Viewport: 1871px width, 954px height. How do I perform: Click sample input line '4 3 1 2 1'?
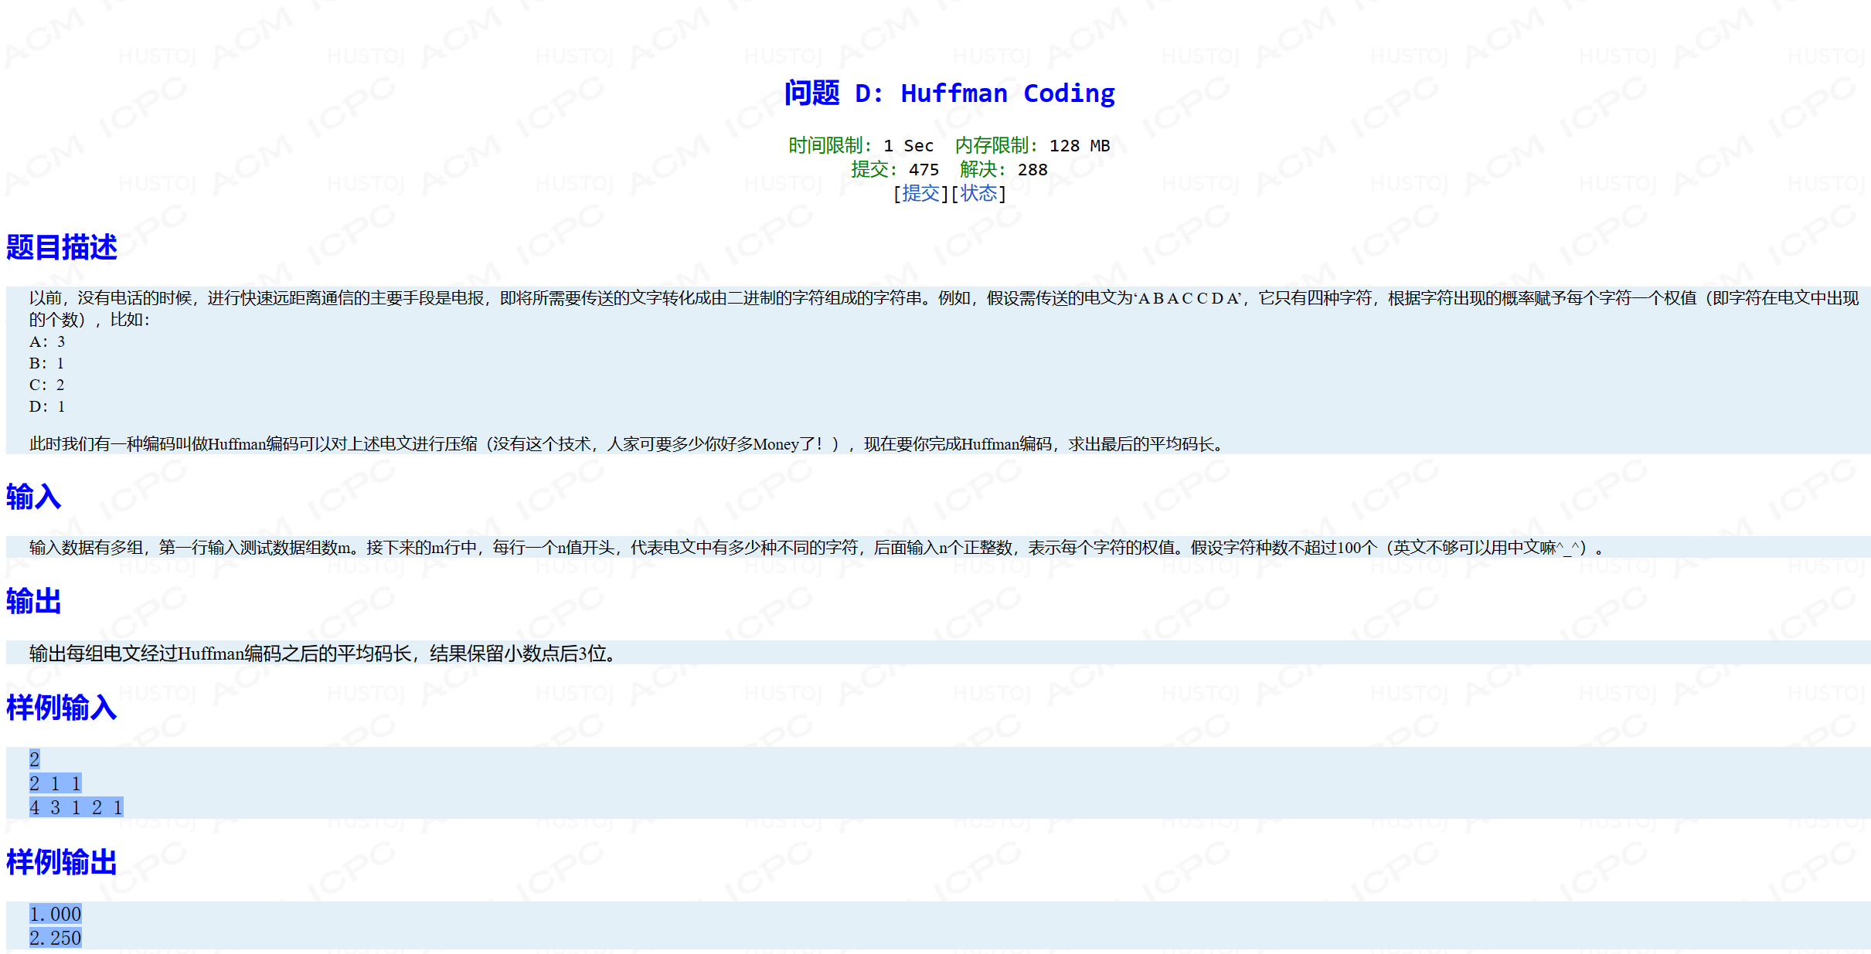(76, 808)
